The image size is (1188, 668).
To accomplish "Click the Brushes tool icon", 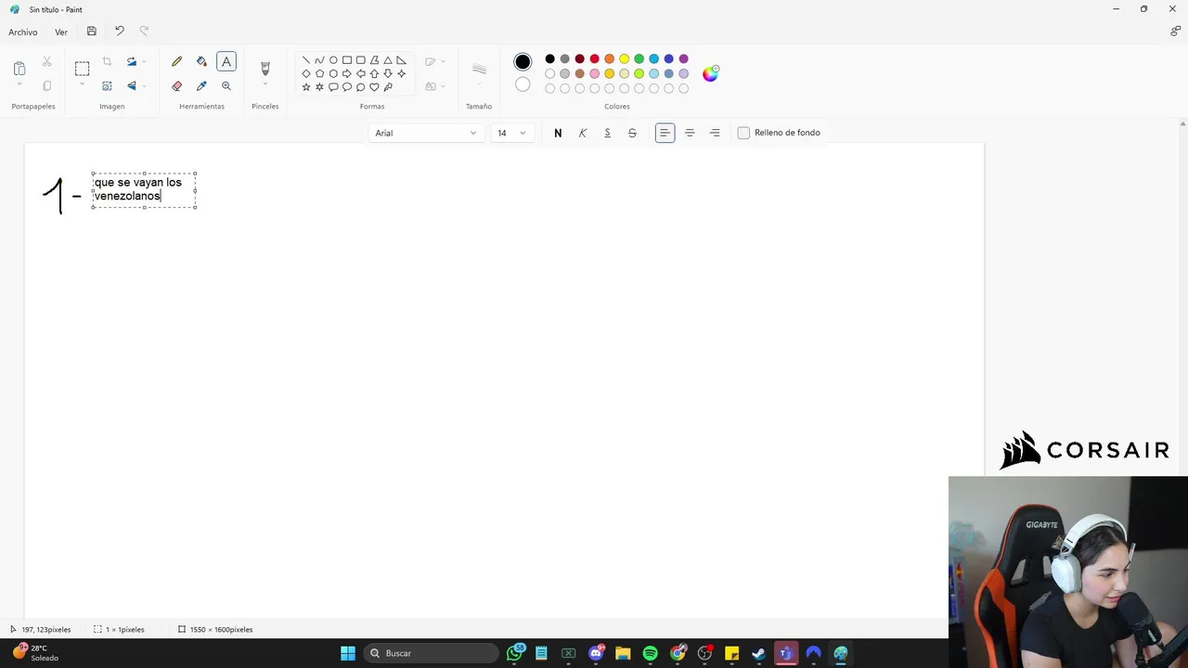I will [x=265, y=69].
